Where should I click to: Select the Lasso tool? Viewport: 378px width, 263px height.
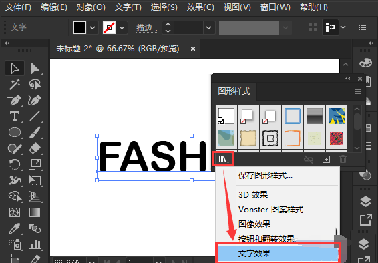[x=35, y=84]
